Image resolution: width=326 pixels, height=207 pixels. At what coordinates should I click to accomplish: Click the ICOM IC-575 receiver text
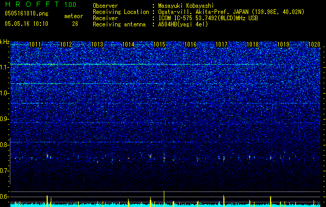click(x=208, y=18)
